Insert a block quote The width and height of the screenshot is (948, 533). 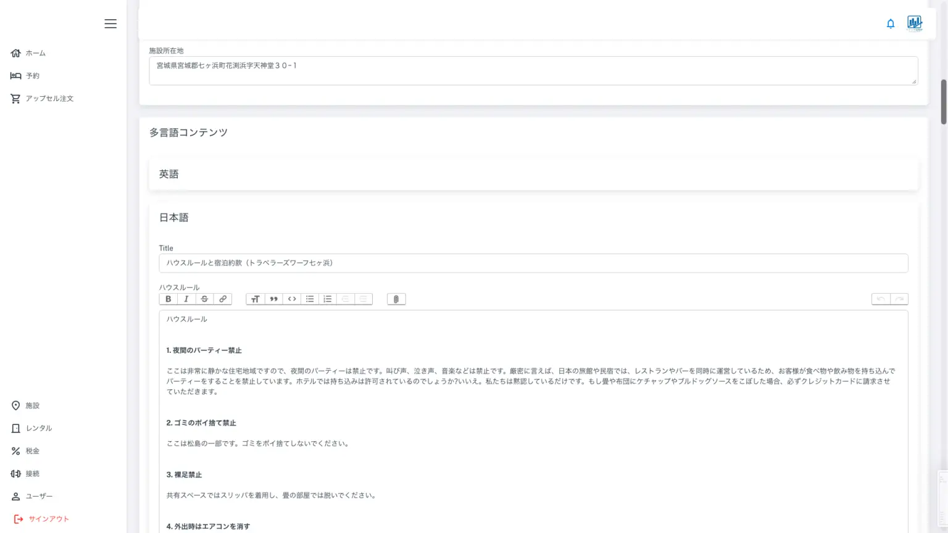pyautogui.click(x=273, y=299)
